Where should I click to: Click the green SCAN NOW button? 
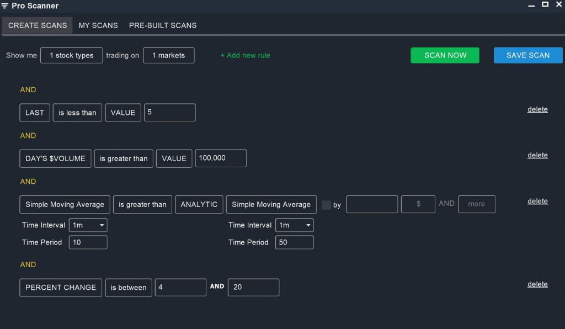pos(445,55)
